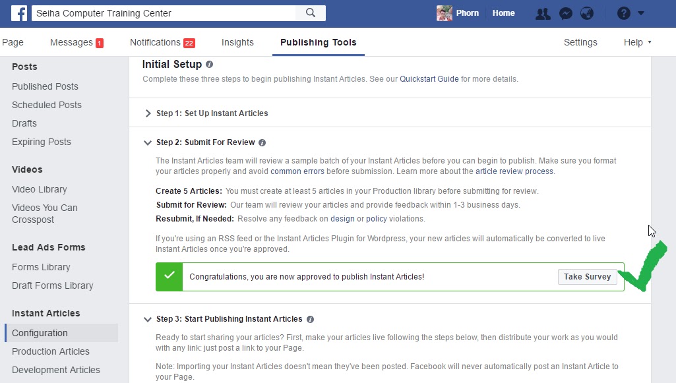676x383 pixels.
Task: Click the Congratulations approval message text
Action: 307,277
